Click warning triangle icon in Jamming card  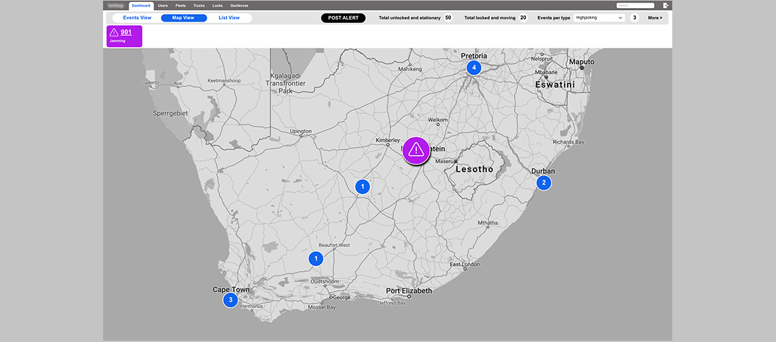[114, 32]
